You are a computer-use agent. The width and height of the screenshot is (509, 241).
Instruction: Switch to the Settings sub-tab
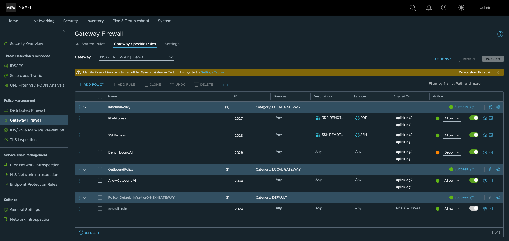172,44
